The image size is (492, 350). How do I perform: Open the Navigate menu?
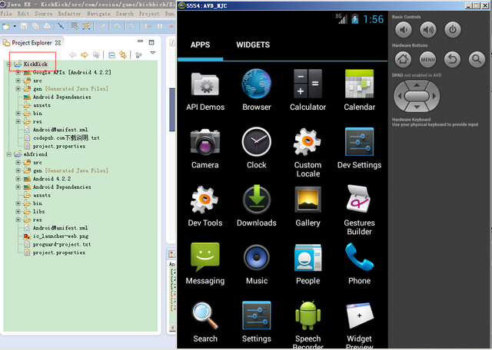[x=98, y=14]
